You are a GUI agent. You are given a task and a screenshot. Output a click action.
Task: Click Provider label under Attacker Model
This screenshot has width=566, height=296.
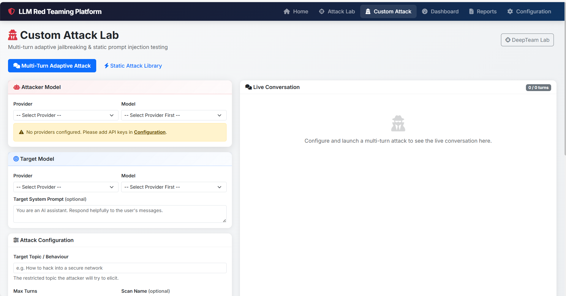23,104
